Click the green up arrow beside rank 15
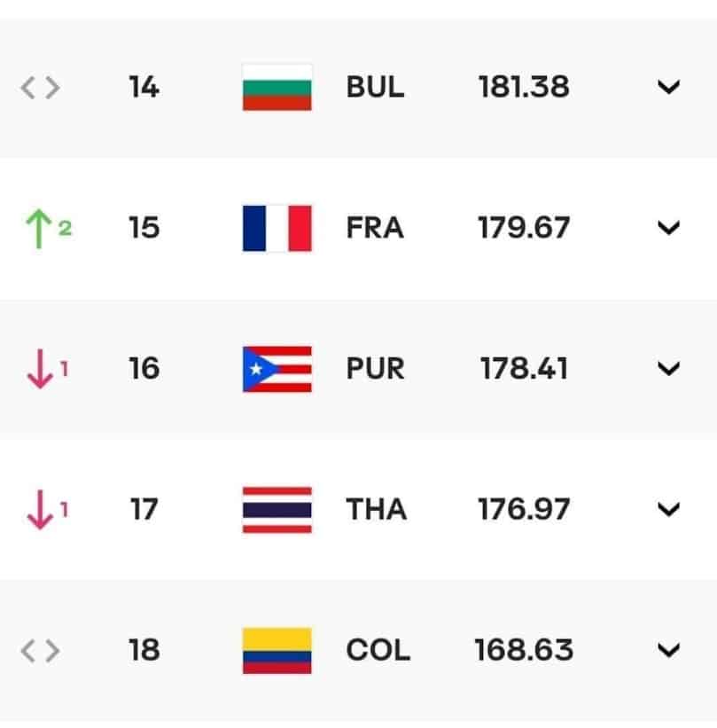The width and height of the screenshot is (717, 728). [38, 229]
